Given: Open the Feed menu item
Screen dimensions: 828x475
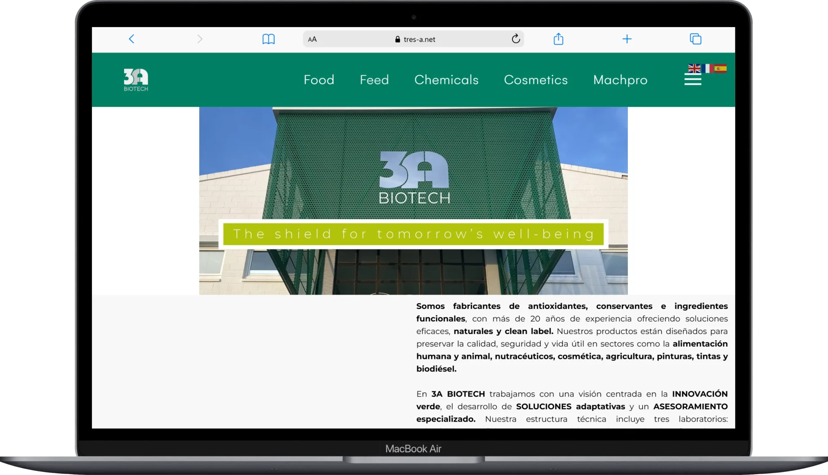Looking at the screenshot, I should point(374,80).
